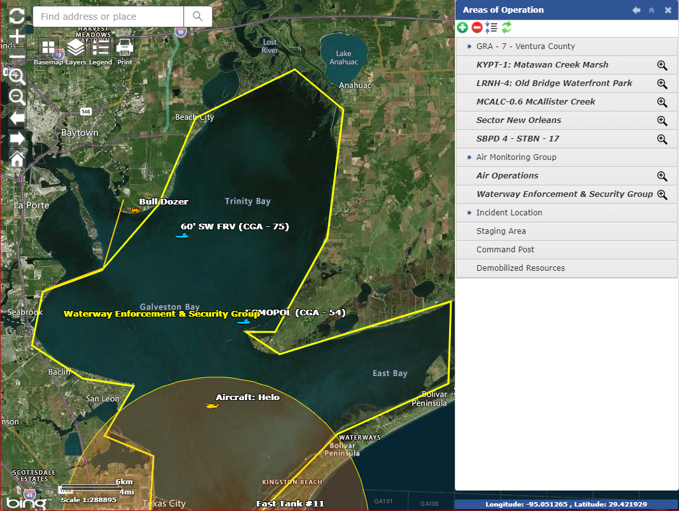Image resolution: width=679 pixels, height=511 pixels.
Task: Refresh the map with circular arrows
Action: (17, 16)
